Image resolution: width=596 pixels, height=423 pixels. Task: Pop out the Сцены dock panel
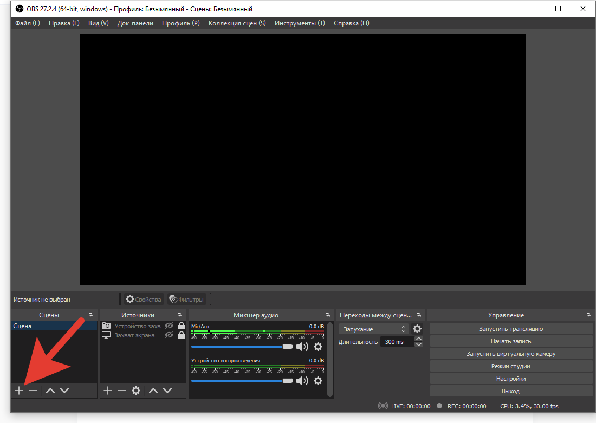(x=90, y=315)
